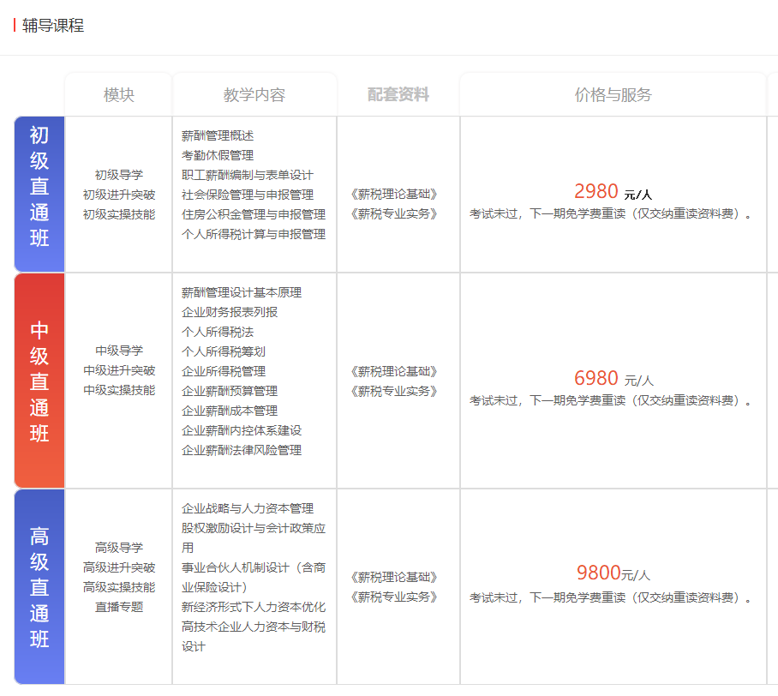Click the 高级导学 module text
The width and height of the screenshot is (778, 696).
click(118, 548)
